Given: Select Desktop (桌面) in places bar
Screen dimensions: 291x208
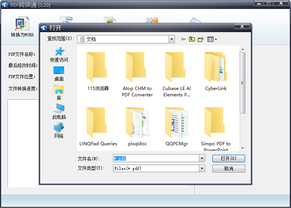Looking at the screenshot, I should [x=59, y=74].
